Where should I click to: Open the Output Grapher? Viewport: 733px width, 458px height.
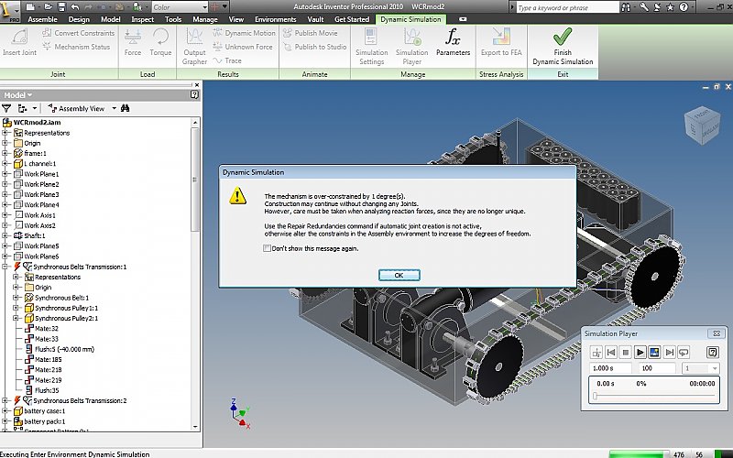click(194, 47)
